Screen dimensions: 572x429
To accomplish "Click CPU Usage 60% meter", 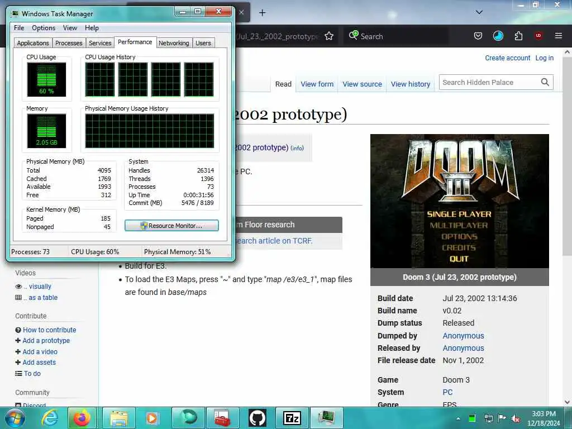I will pyautogui.click(x=46, y=79).
